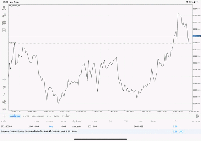The height and width of the screenshot is (141, 201).
Task: Select order 573280003 row
Action: pyautogui.click(x=94, y=126)
